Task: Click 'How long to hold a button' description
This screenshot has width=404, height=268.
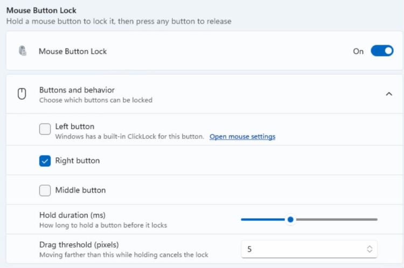Action: pos(103,225)
